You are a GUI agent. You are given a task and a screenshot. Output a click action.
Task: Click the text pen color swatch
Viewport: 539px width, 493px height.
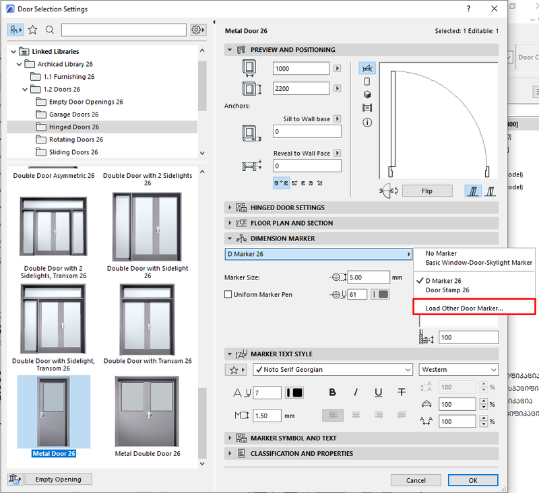pos(294,393)
